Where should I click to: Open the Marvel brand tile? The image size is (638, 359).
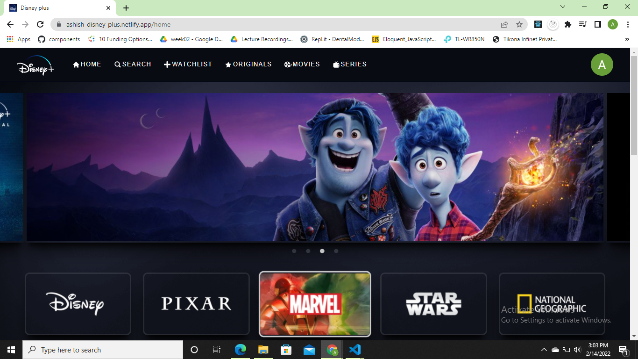coord(315,304)
